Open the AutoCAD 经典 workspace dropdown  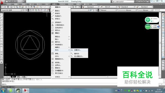point(12,10)
